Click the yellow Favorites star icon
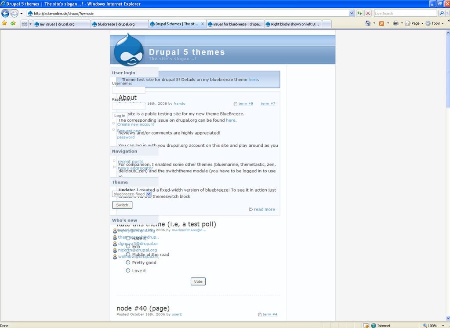Image resolution: width=450 pixels, height=328 pixels. 4,23
